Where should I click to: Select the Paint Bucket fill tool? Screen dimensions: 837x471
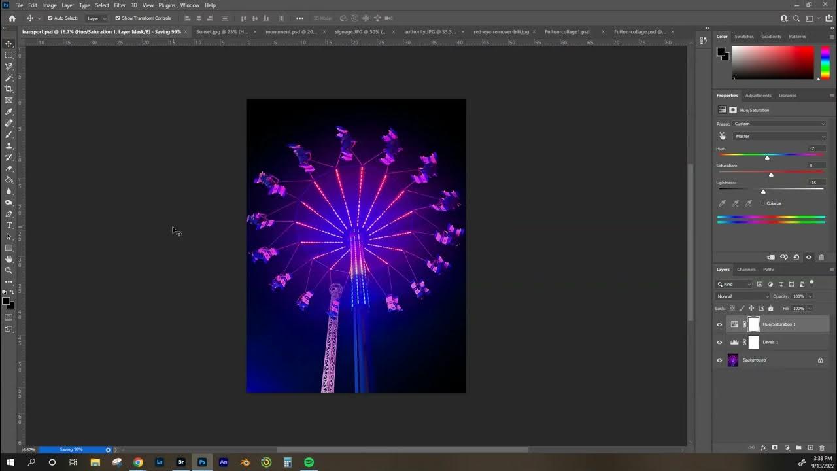[x=9, y=180]
